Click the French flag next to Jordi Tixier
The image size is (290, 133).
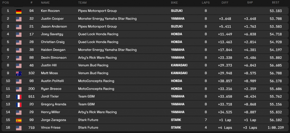point(19,96)
